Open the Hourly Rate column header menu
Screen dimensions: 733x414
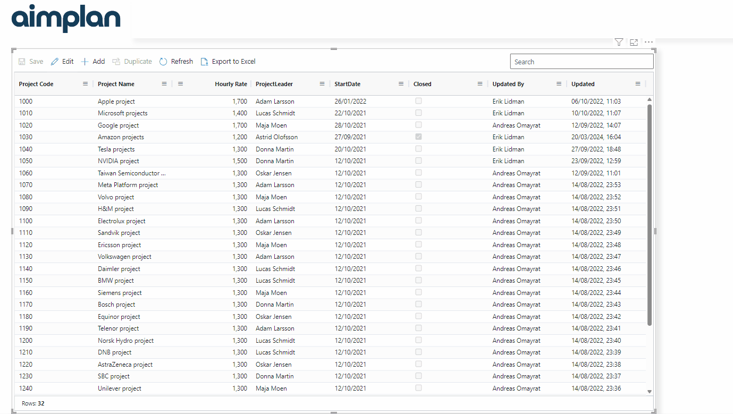point(180,83)
